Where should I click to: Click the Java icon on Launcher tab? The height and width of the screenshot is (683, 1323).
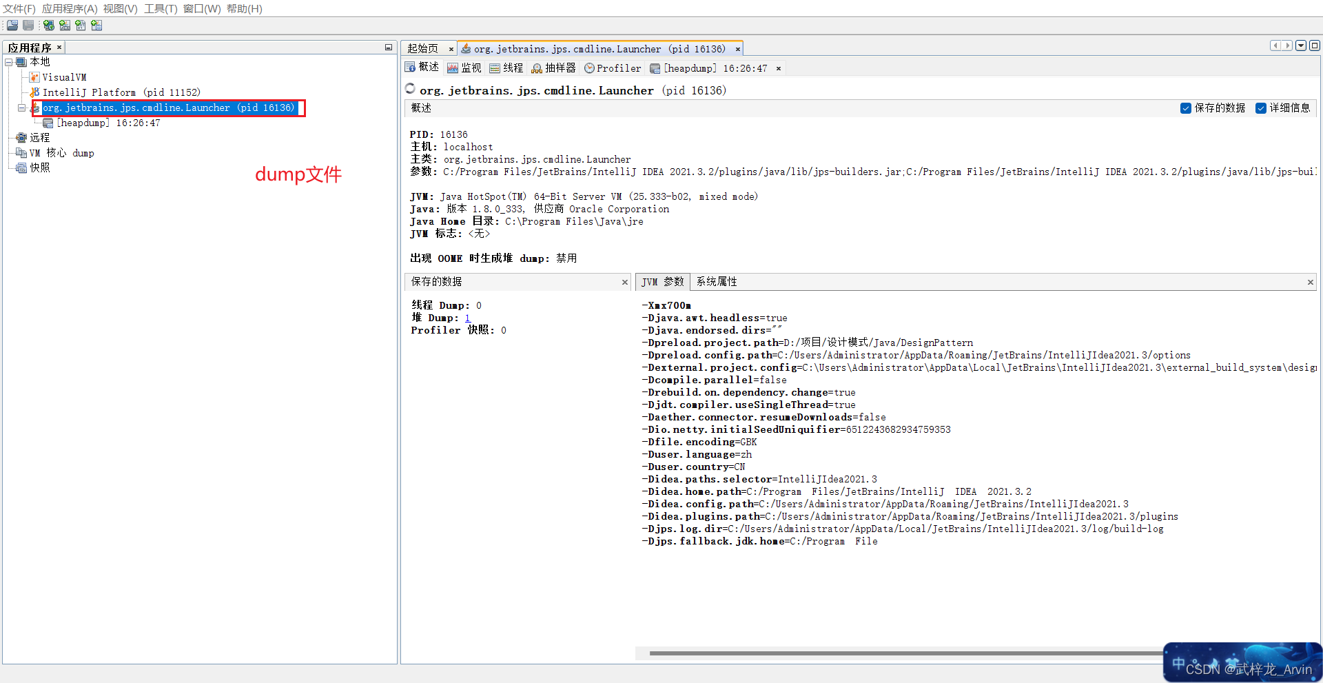coord(466,49)
